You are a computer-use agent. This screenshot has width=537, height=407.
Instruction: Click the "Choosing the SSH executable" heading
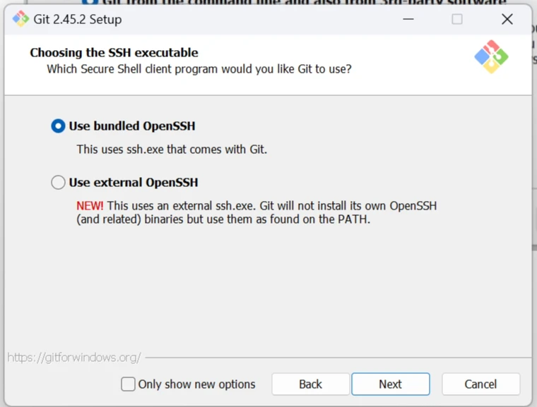[114, 53]
